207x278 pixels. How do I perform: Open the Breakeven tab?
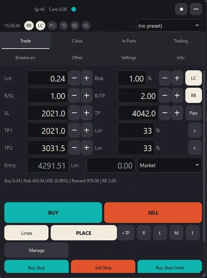coord(25,57)
